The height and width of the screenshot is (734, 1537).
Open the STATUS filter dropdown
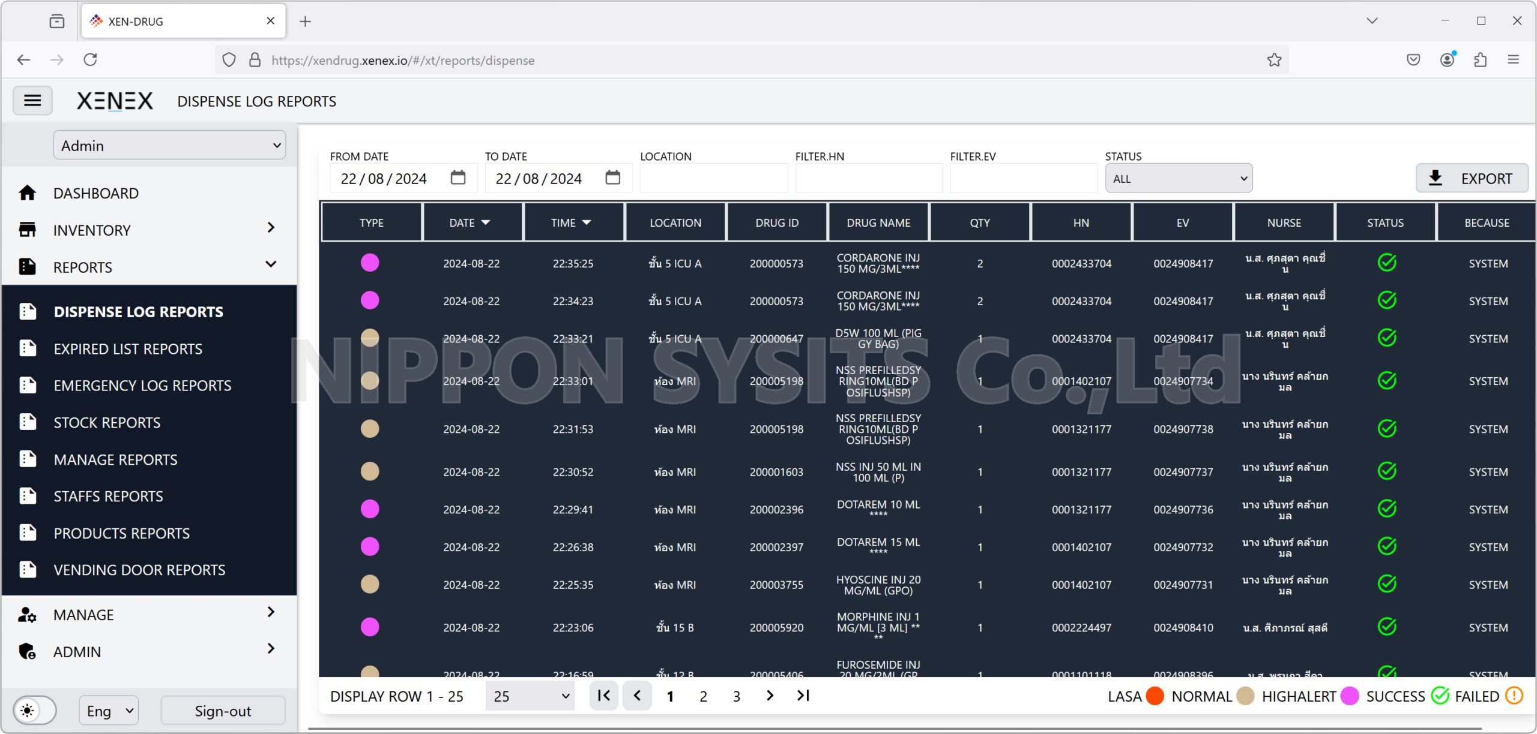[x=1178, y=178]
